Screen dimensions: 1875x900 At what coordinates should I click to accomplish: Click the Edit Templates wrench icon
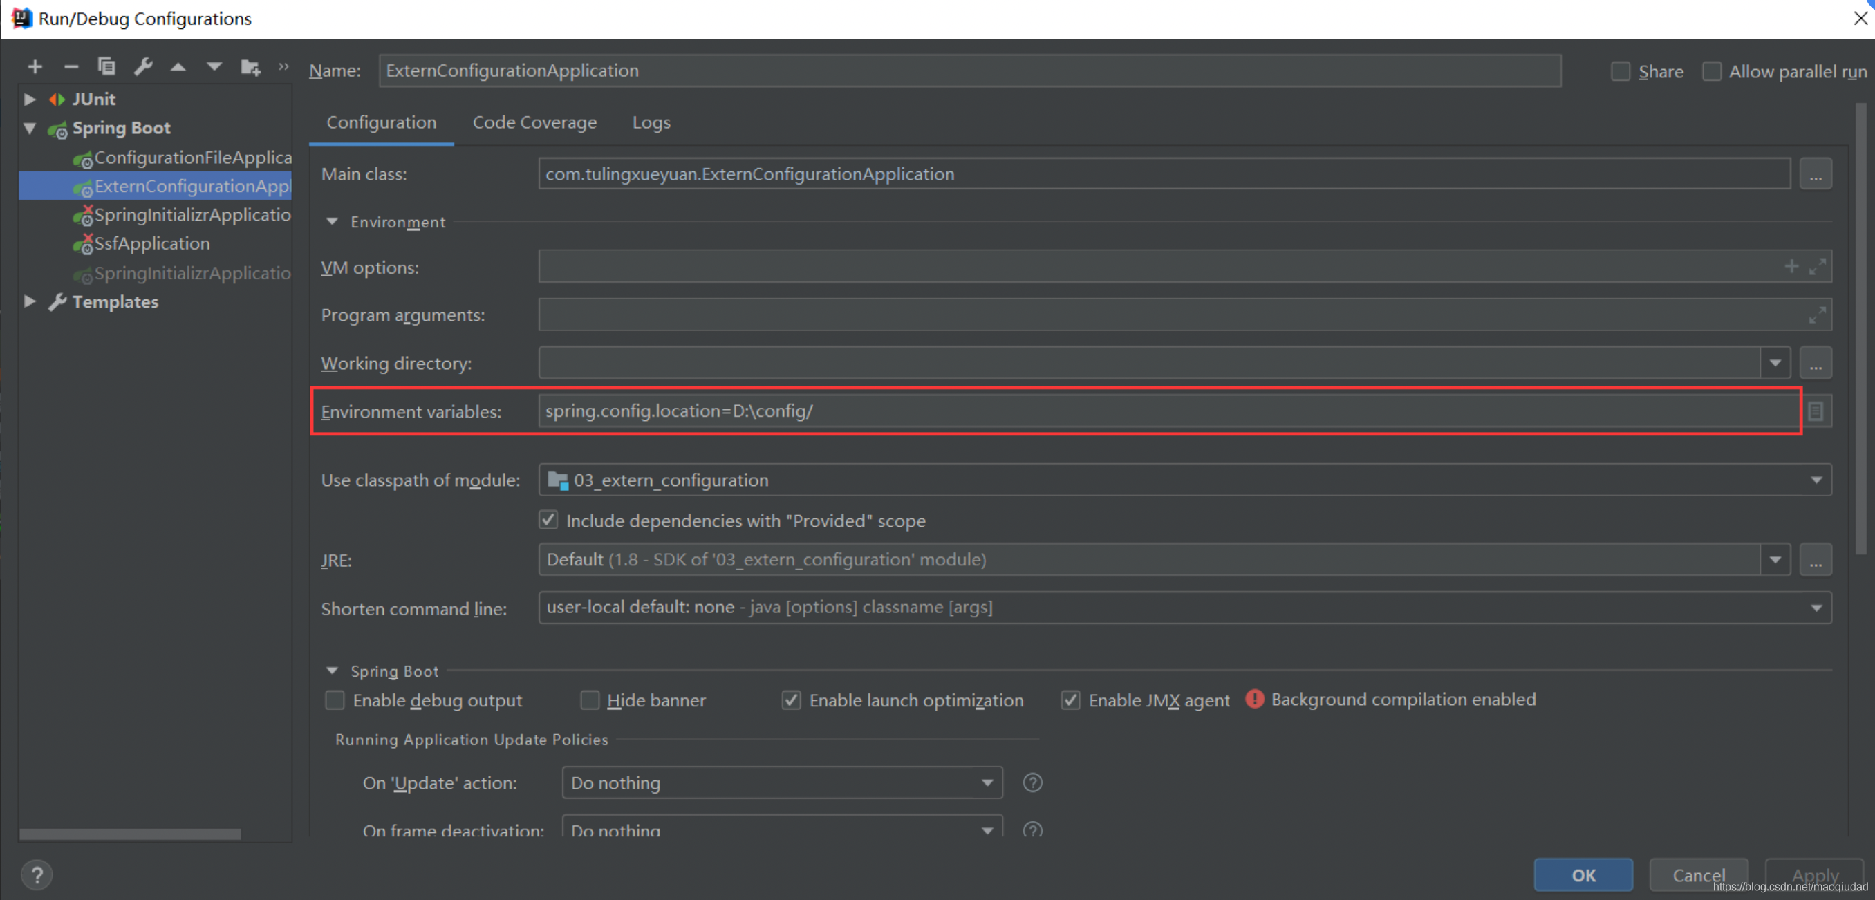click(142, 67)
